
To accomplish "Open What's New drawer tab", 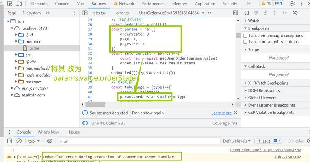I will pyautogui.click(x=48, y=132).
